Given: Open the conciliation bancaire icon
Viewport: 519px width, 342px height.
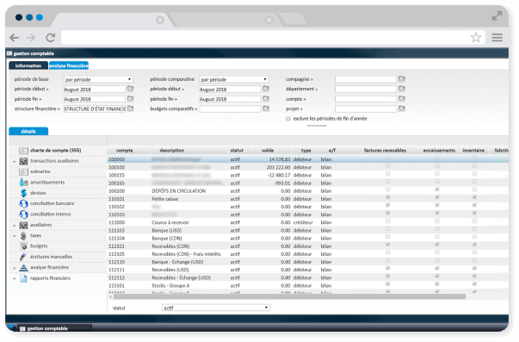Looking at the screenshot, I should [x=23, y=204].
